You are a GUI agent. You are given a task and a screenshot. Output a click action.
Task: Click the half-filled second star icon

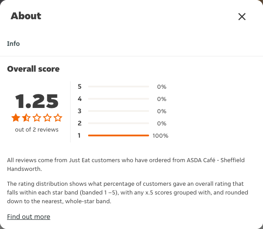26,118
